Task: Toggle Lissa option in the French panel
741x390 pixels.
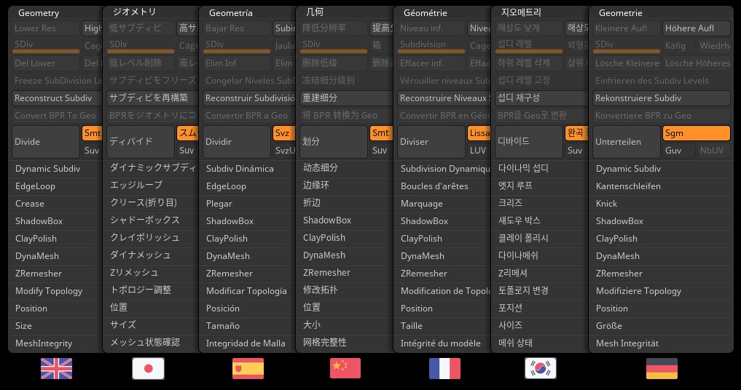Action: click(479, 133)
